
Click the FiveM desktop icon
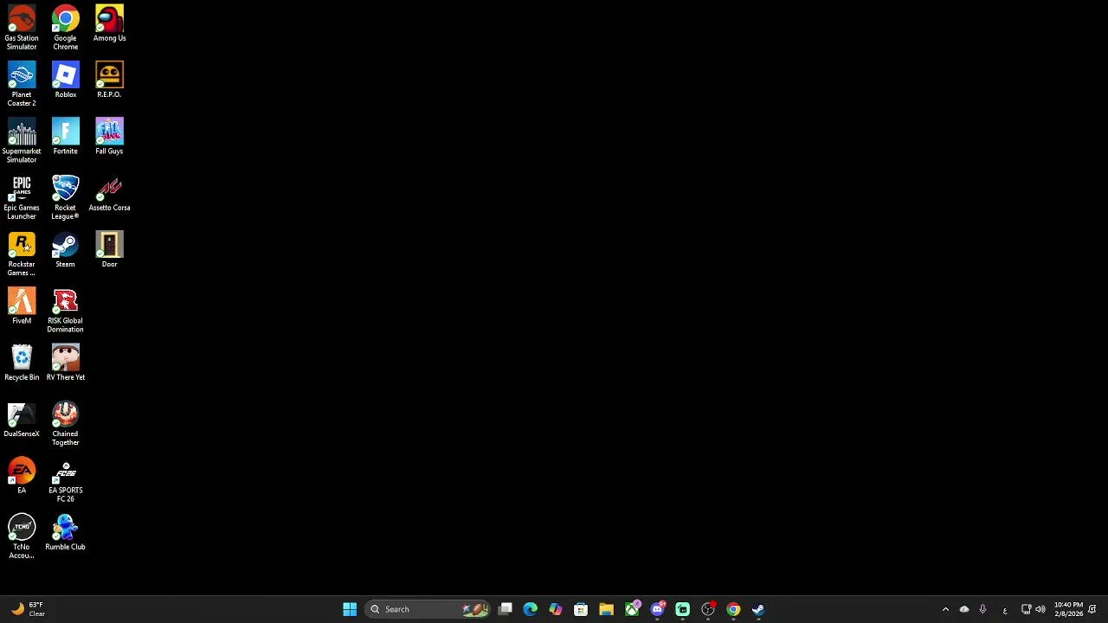(x=22, y=305)
